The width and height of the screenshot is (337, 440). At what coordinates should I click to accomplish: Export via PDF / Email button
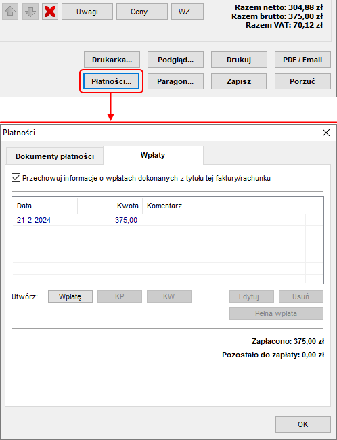pos(302,60)
